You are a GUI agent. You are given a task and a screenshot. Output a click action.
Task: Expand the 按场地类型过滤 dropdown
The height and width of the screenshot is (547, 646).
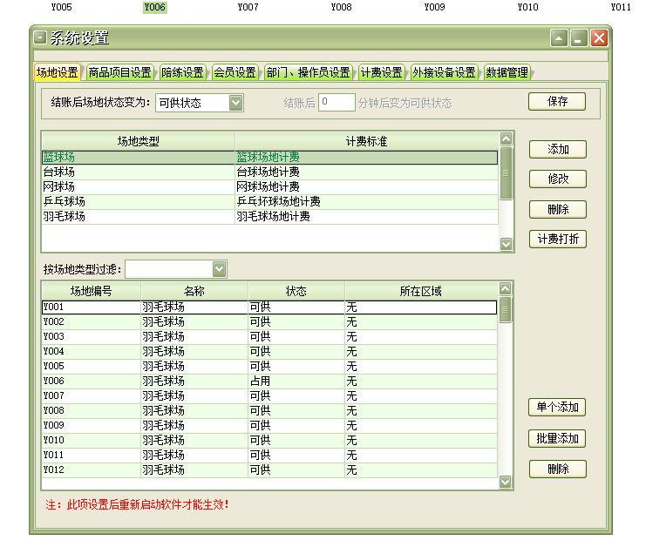click(x=219, y=269)
